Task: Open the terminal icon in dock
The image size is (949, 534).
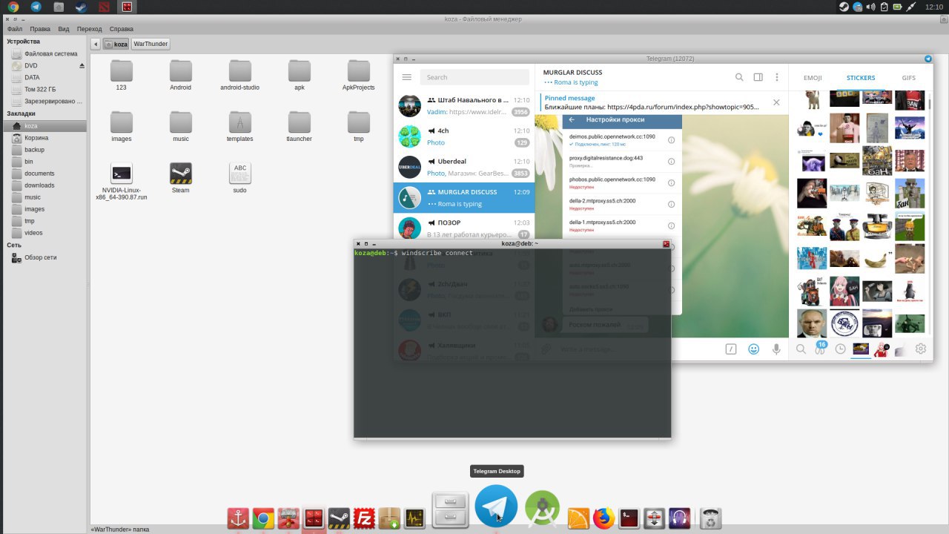Action: [x=629, y=518]
